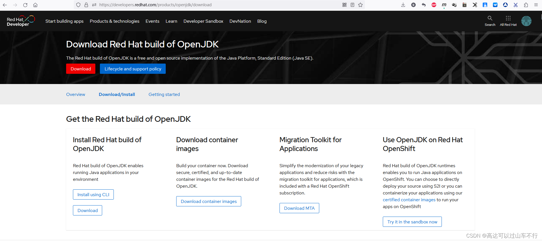Click the italic m extension icon
Viewport: 542px width, 241px height.
(444, 5)
